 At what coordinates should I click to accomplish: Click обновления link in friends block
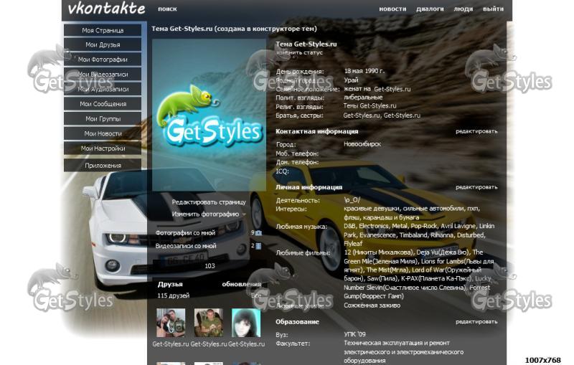pos(241,284)
